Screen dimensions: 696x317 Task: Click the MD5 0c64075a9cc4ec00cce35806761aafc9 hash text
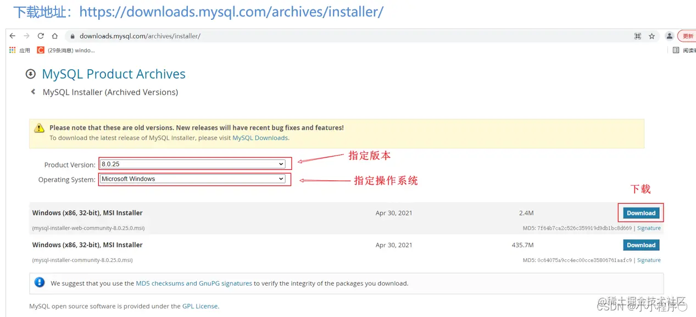[584, 260]
